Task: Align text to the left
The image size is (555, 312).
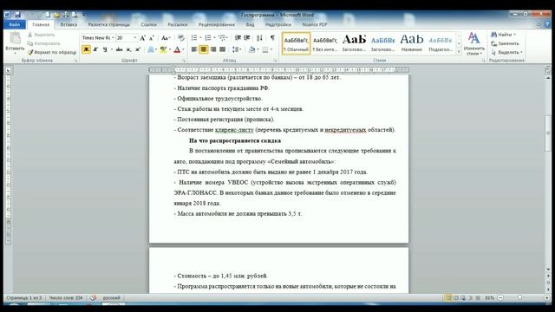Action: click(194, 49)
